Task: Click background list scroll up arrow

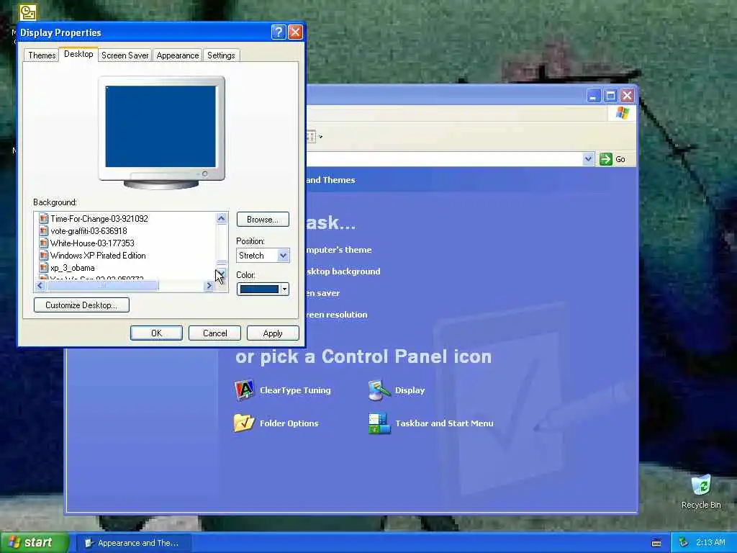Action: pyautogui.click(x=222, y=217)
